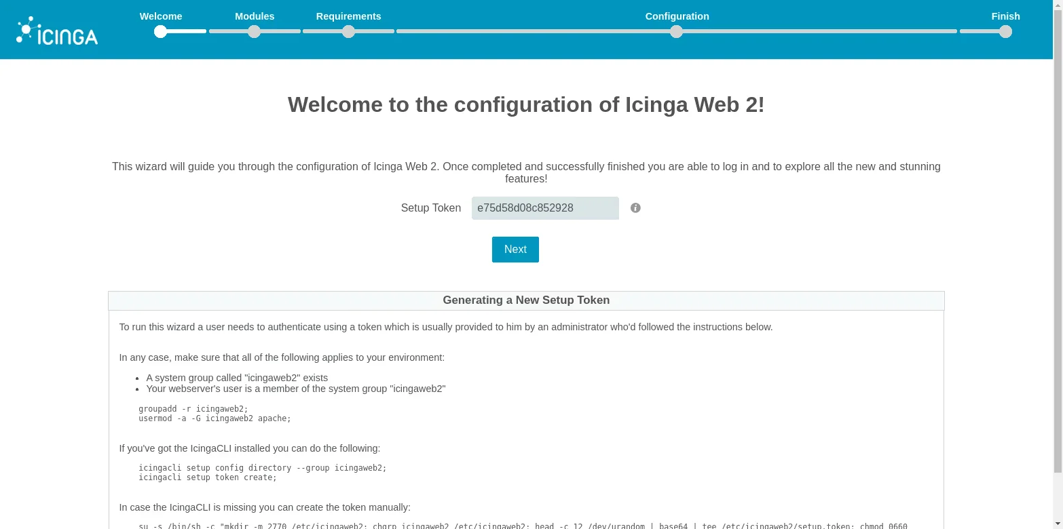Focus the Setup Token input field
1063x529 pixels.
pos(545,208)
